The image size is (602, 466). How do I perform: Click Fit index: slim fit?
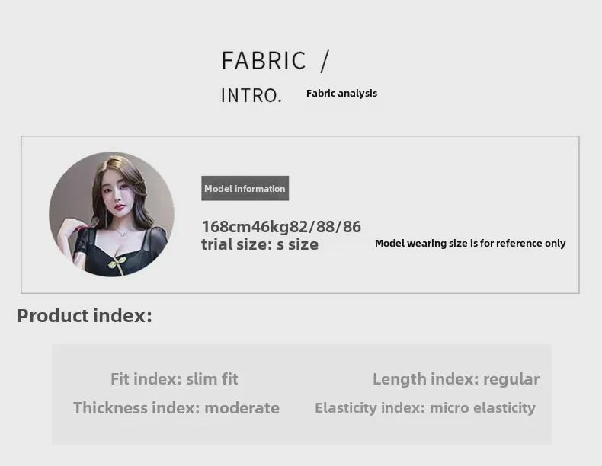(x=175, y=379)
